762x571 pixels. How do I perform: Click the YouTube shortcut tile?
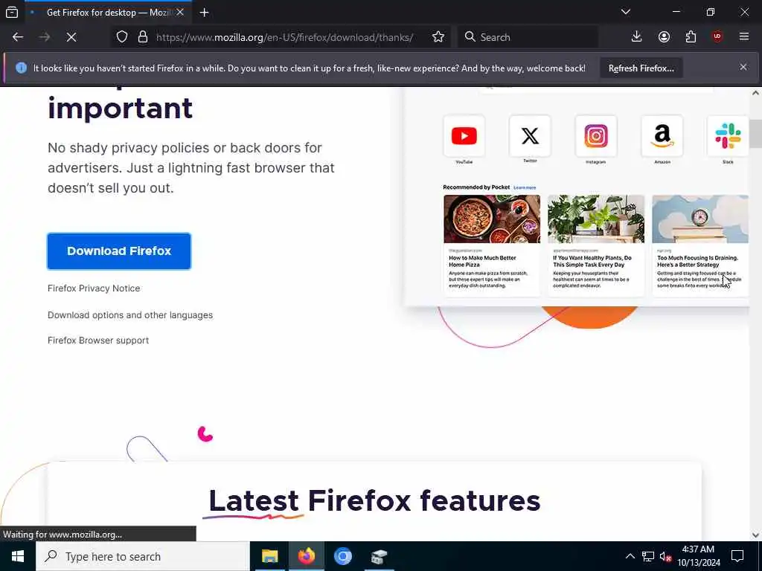(464, 136)
